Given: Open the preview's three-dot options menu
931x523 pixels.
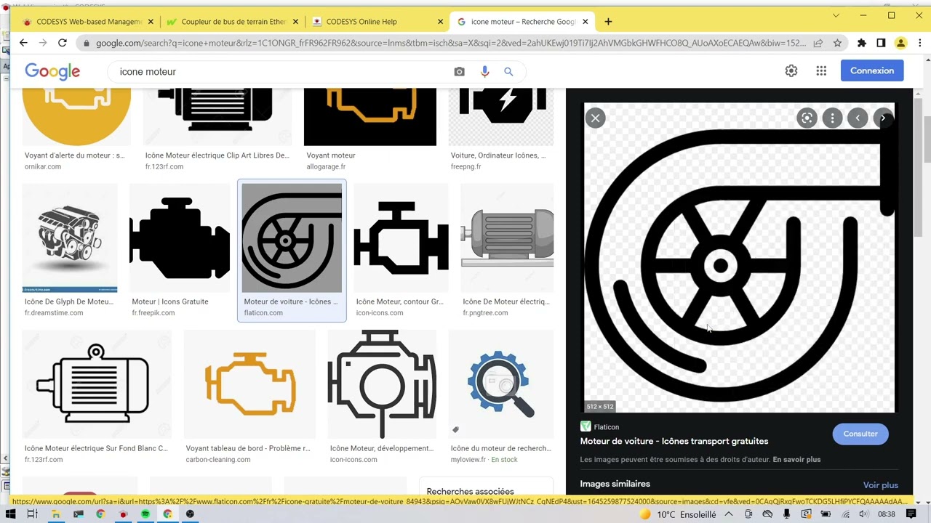Looking at the screenshot, I should [x=832, y=118].
